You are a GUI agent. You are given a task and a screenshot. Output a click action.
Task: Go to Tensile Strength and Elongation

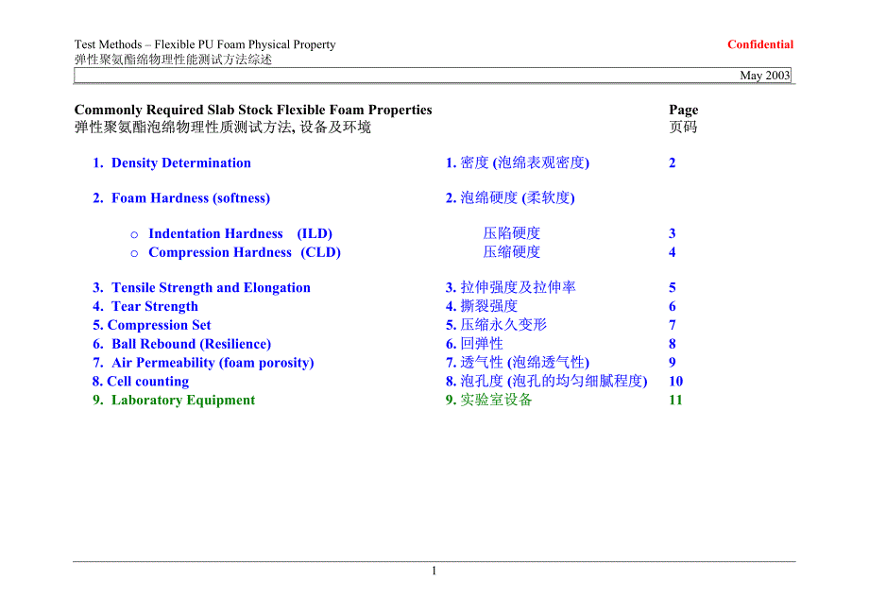pyautogui.click(x=210, y=288)
